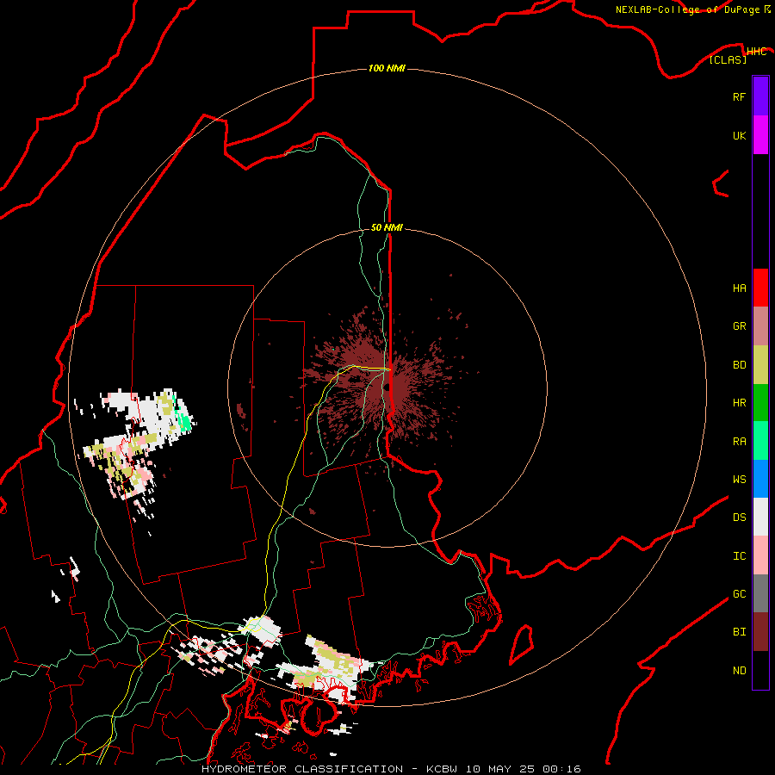Click the 100 NMI range ring label

[387, 68]
